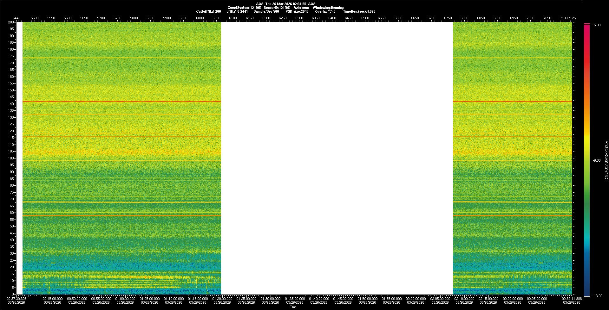609x310 pixels.
Task: Click the Windowing:Hanning header text
Action: click(x=328, y=8)
